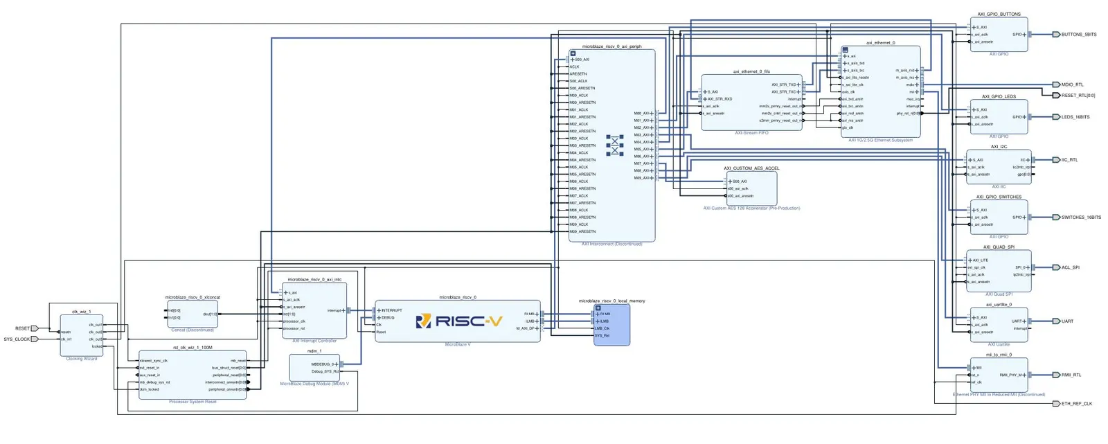The width and height of the screenshot is (1108, 444).
Task: Click the crossbar icon inside AXI Interconnect block
Action: click(615, 145)
